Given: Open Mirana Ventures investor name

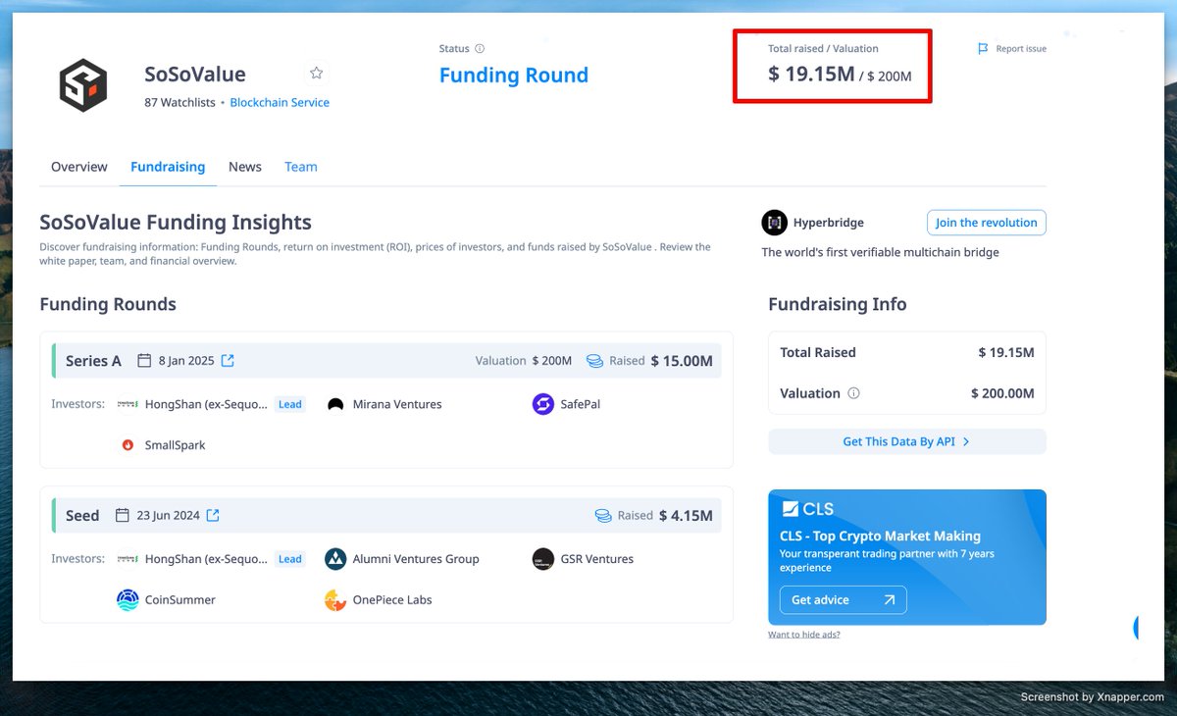Looking at the screenshot, I should [x=397, y=404].
